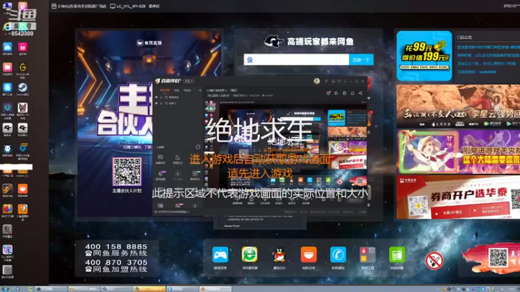Open the anime girl game advertisement banner
Screen dimensions: 520x292
pos(458,152)
